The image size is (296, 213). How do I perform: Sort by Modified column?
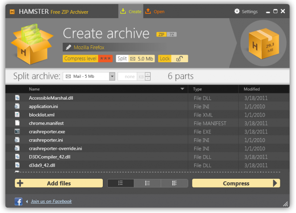(x=251, y=89)
